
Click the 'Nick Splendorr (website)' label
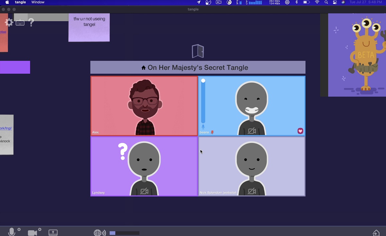pyautogui.click(x=218, y=193)
